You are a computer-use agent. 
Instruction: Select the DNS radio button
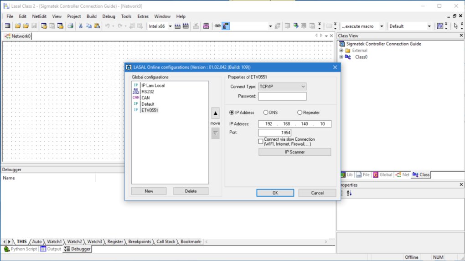(266, 113)
